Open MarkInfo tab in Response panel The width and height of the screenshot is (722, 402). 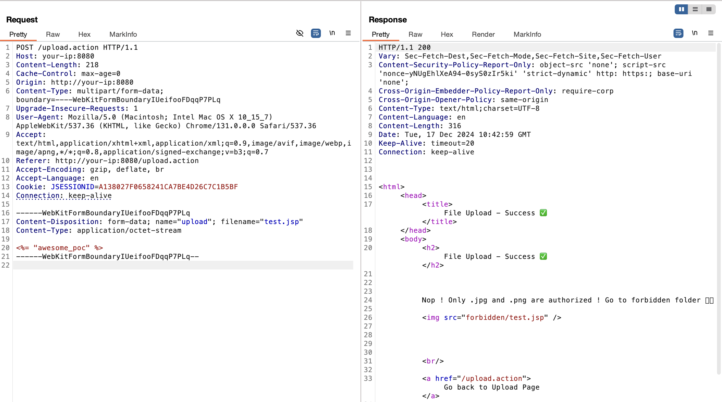[x=527, y=34]
